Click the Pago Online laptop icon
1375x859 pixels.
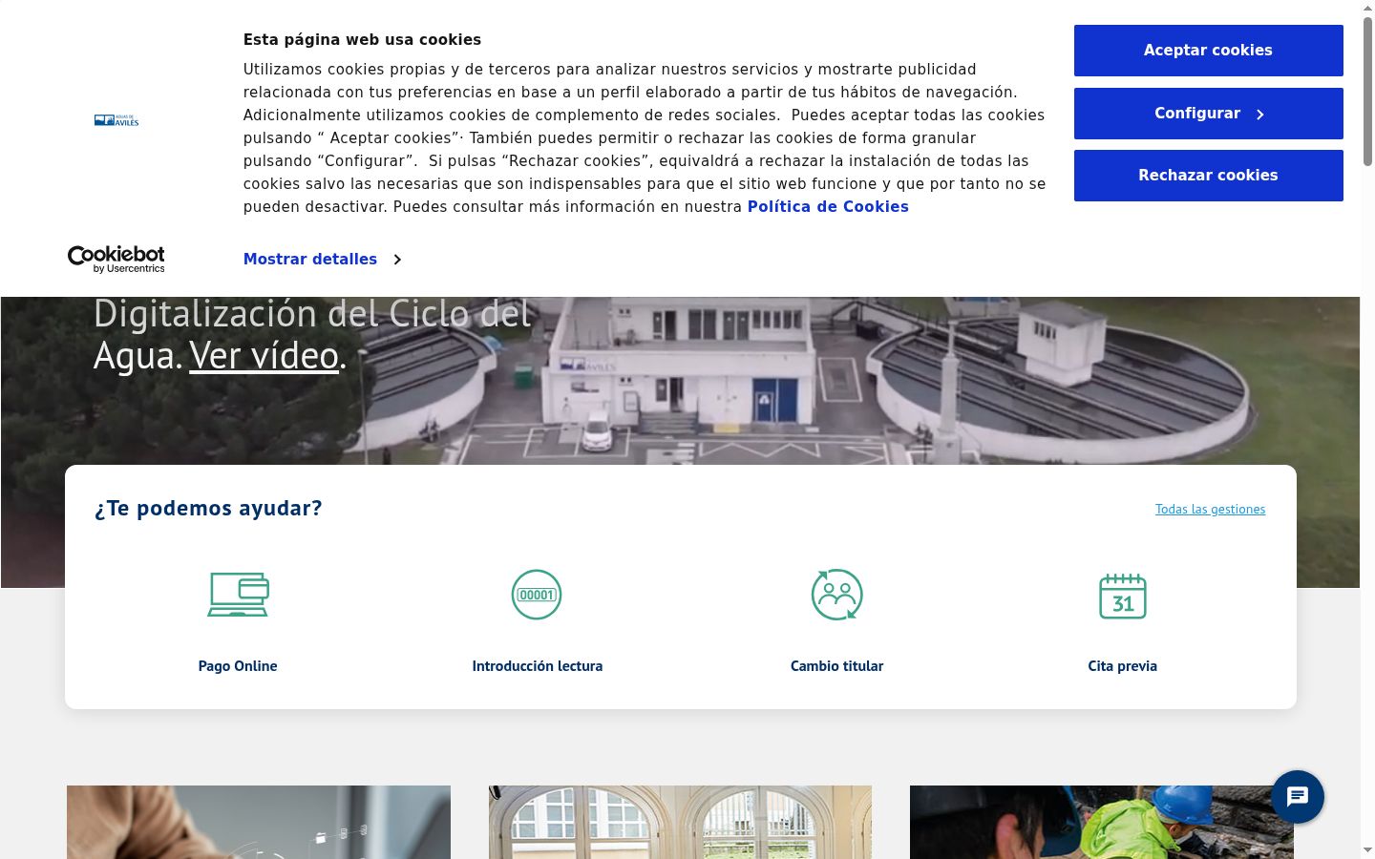coord(238,595)
